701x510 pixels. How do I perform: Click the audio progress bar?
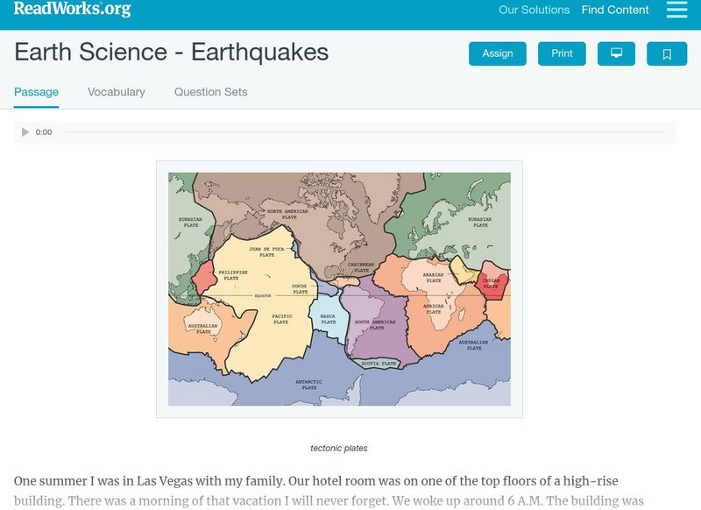364,132
